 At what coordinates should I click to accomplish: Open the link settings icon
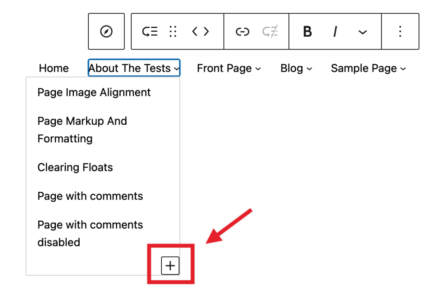pyautogui.click(x=242, y=31)
